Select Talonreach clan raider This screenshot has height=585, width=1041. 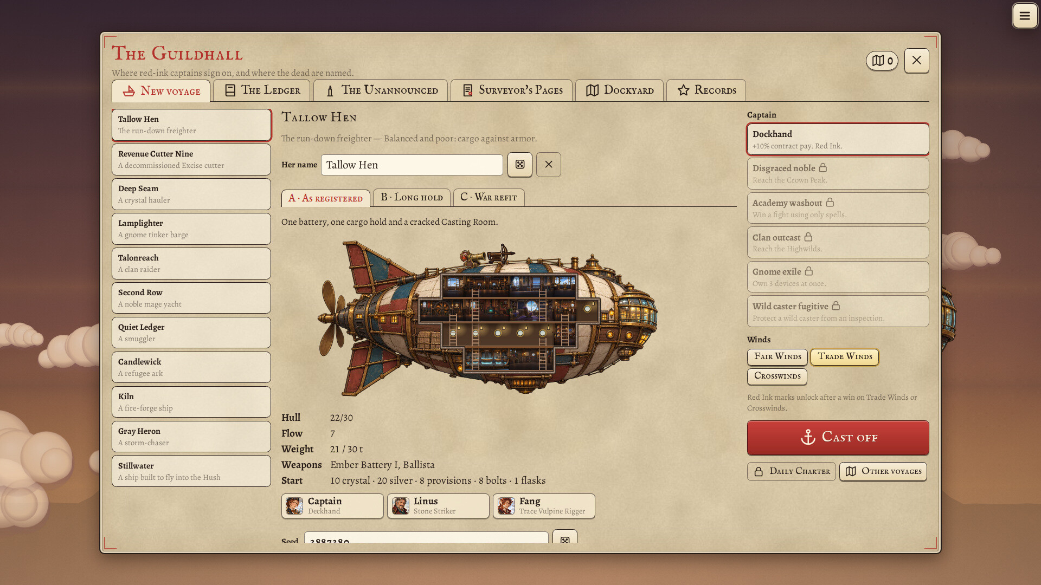[x=191, y=263]
